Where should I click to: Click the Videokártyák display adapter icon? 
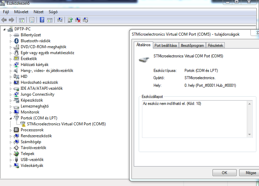click(16, 166)
